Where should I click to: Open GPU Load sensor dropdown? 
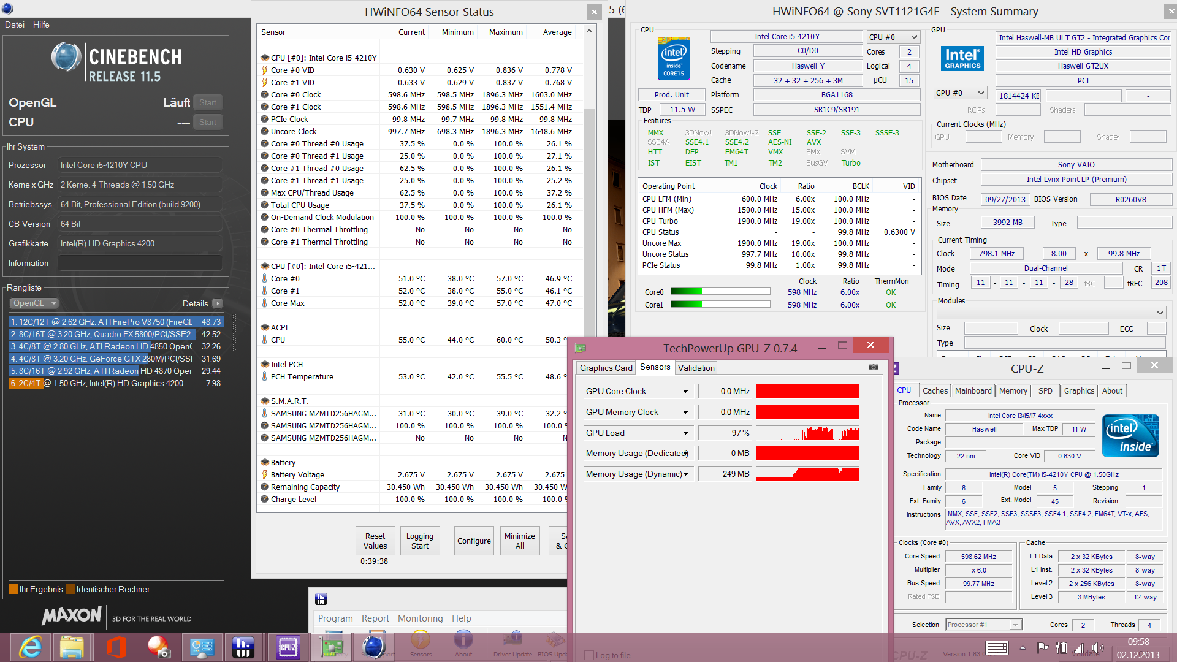click(685, 433)
